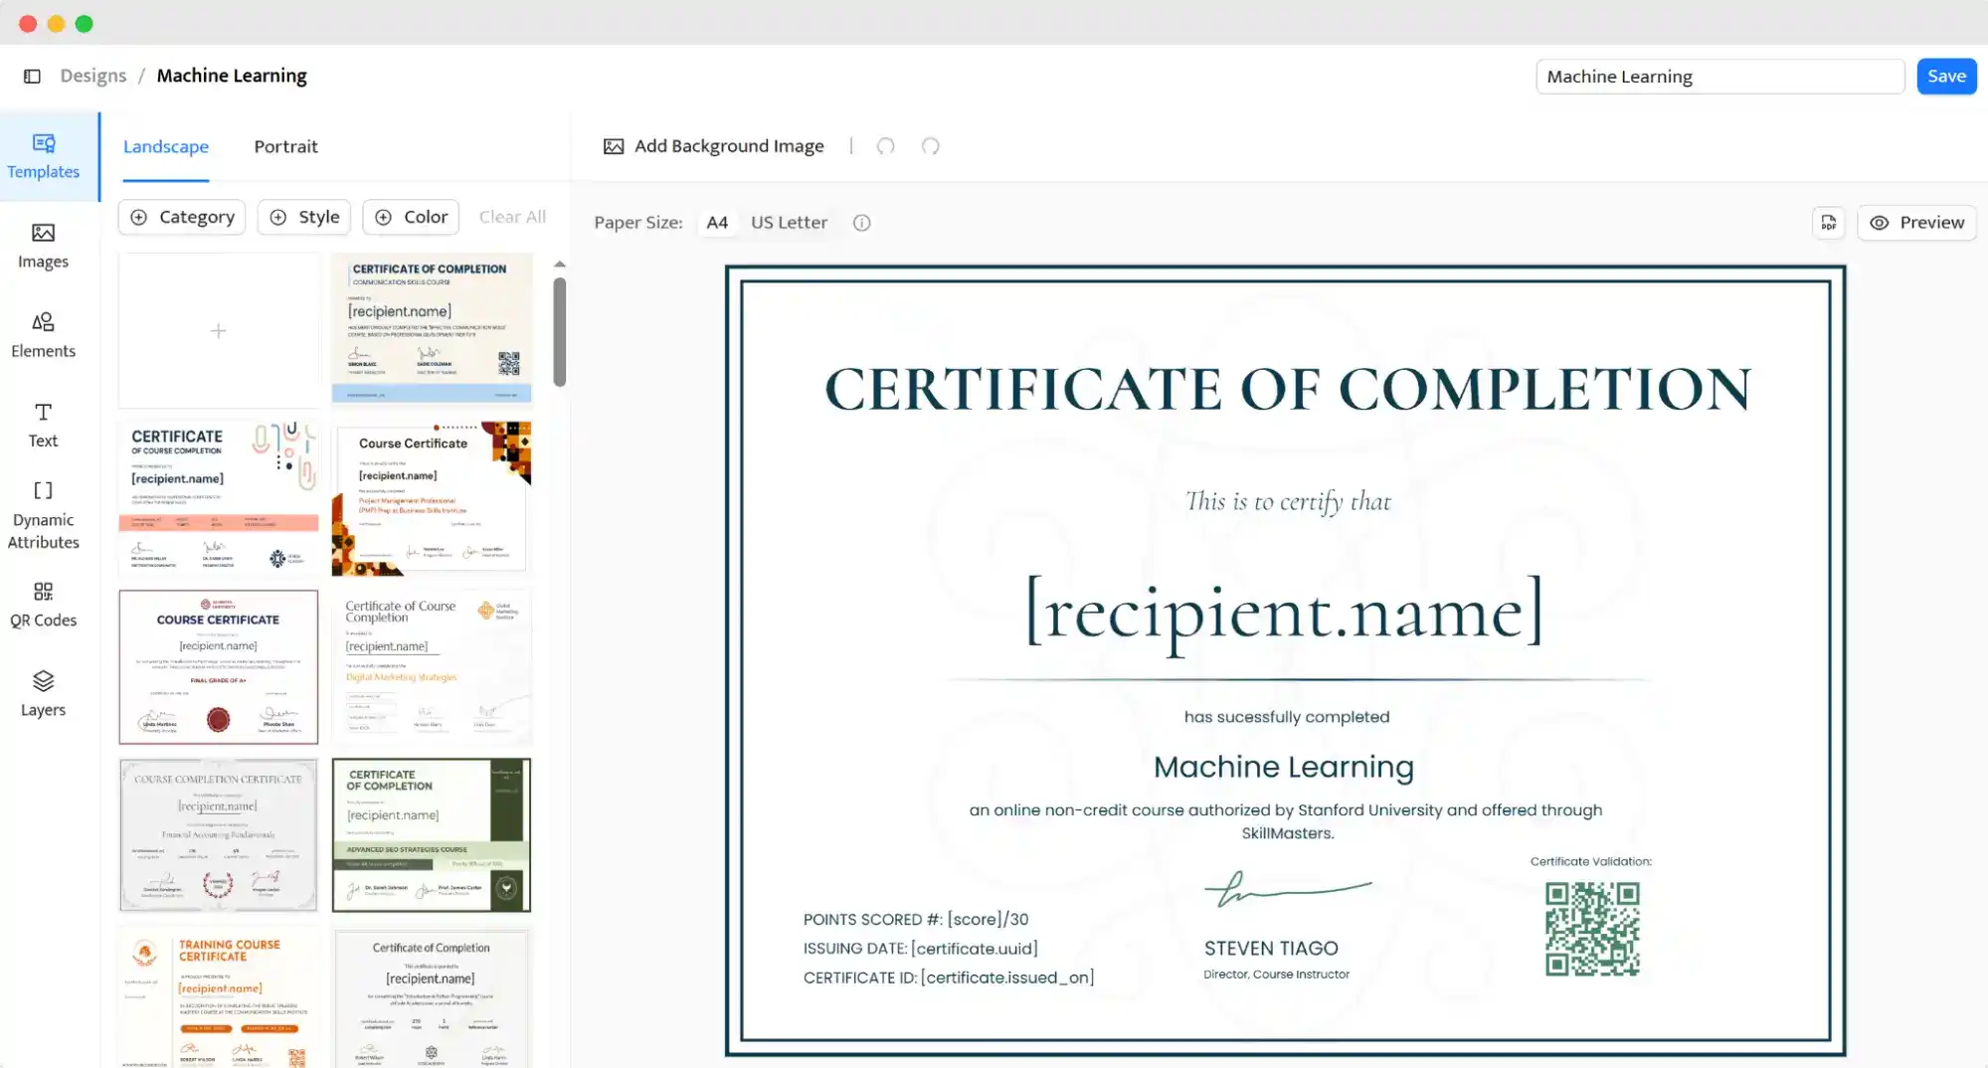1988x1068 pixels.
Task: Open the Templates panel
Action: coord(43,156)
